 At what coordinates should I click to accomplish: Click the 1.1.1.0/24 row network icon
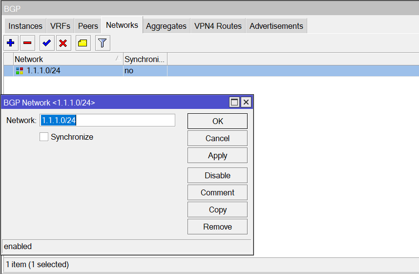pos(20,71)
